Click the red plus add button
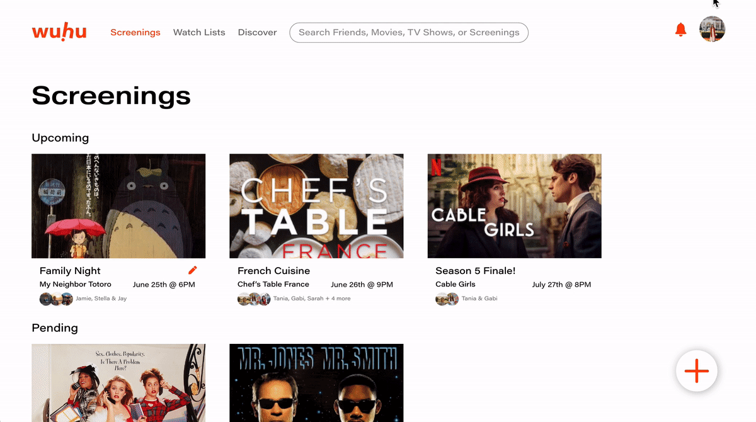The height and width of the screenshot is (422, 756). (696, 371)
